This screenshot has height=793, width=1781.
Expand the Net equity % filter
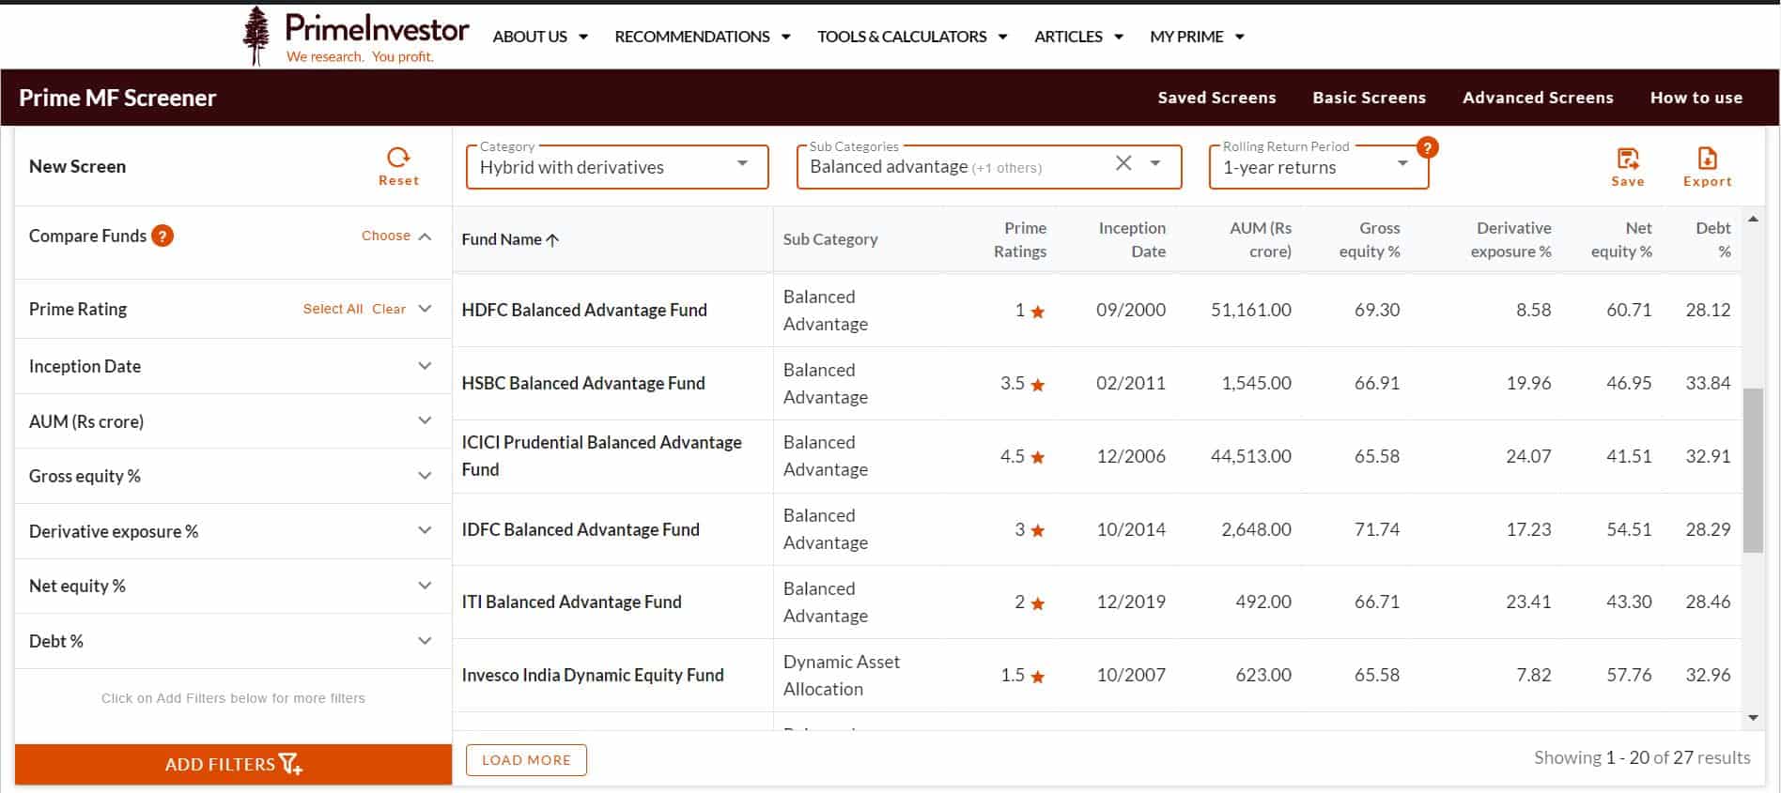coord(425,586)
